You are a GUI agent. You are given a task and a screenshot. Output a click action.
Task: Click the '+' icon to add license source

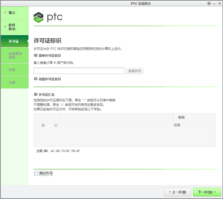pos(43,125)
